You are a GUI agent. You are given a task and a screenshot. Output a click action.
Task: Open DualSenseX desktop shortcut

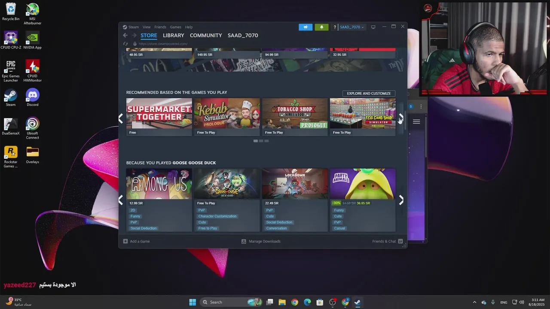(11, 126)
